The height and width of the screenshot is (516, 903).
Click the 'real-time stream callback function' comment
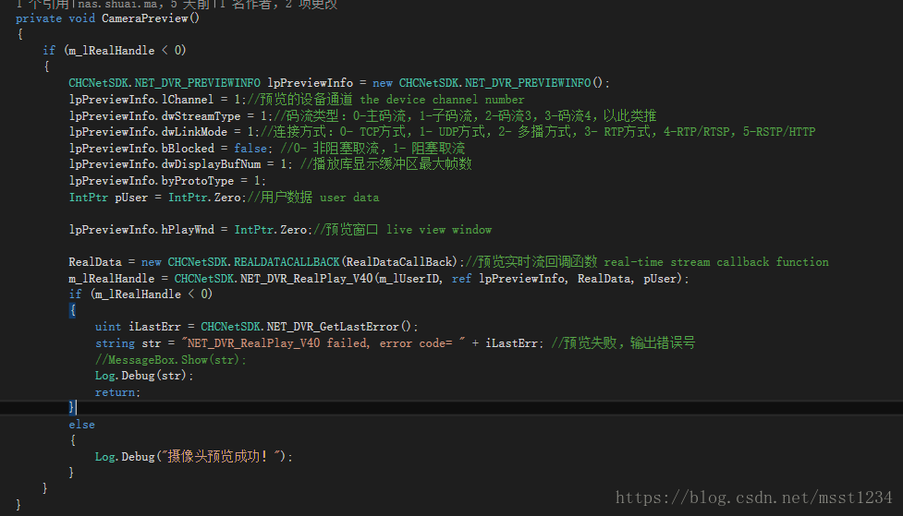[x=716, y=262]
